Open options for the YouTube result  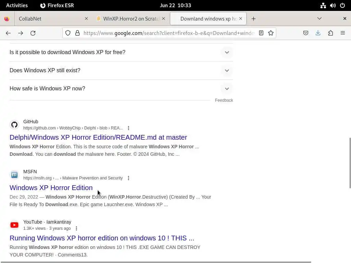click(76, 228)
